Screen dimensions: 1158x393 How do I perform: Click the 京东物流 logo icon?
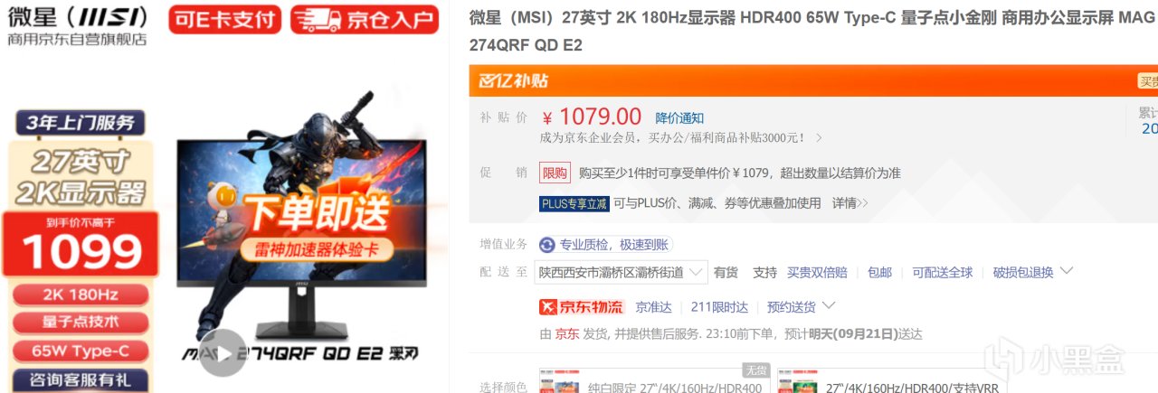click(x=581, y=306)
